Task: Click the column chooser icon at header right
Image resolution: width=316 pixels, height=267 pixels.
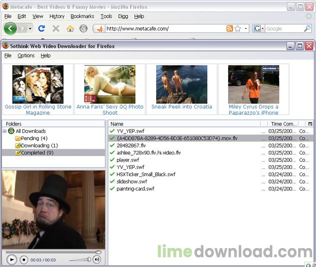Action: [x=310, y=123]
